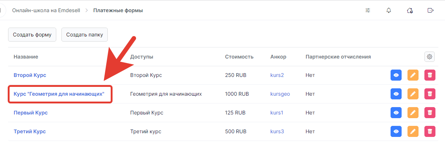Click the Создать форму button
This screenshot has height=159, width=445.
[32, 35]
